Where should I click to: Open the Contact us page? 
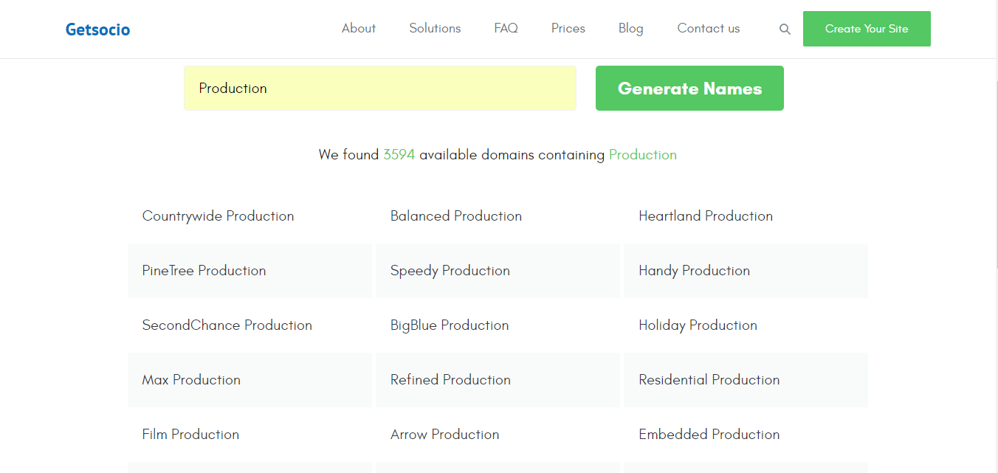(709, 29)
